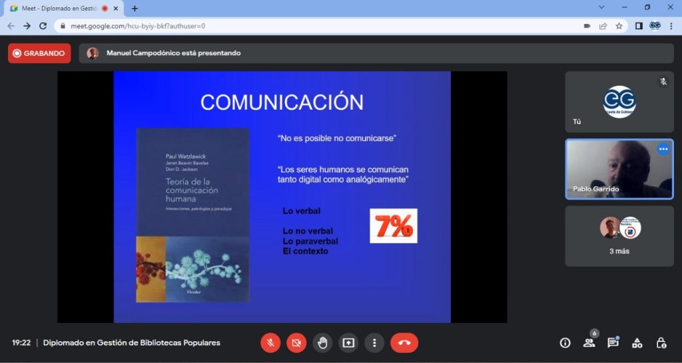Open the host controls lock icon

tap(661, 343)
